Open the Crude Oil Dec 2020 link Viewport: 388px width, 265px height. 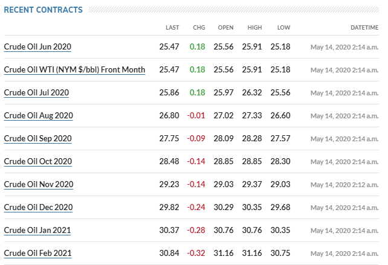[38, 208]
